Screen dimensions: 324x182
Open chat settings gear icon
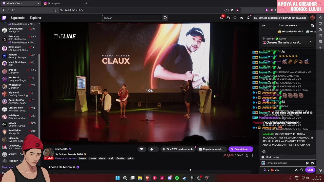click(302, 170)
